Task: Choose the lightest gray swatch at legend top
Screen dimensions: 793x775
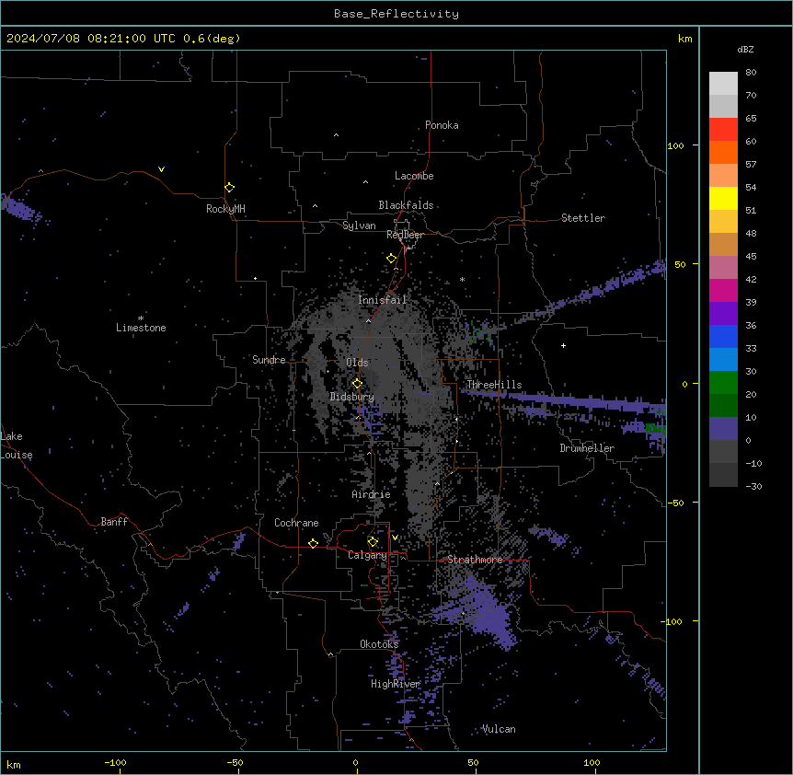Action: click(723, 83)
